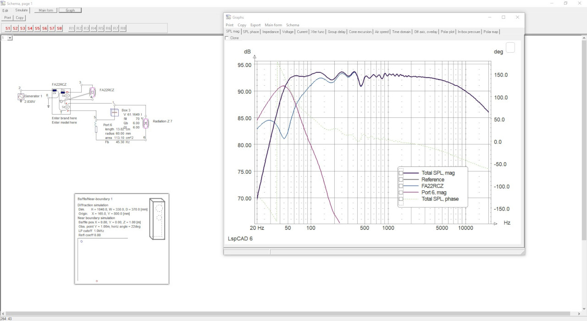The height and width of the screenshot is (321, 587).
Task: Click the Main form button
Action: click(45, 10)
